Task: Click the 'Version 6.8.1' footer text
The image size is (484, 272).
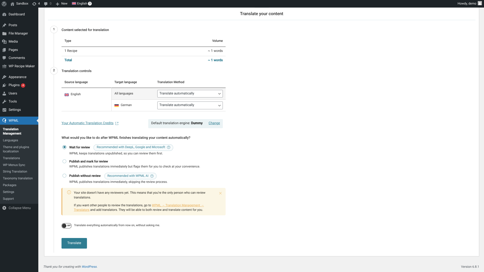Action: 470,267
